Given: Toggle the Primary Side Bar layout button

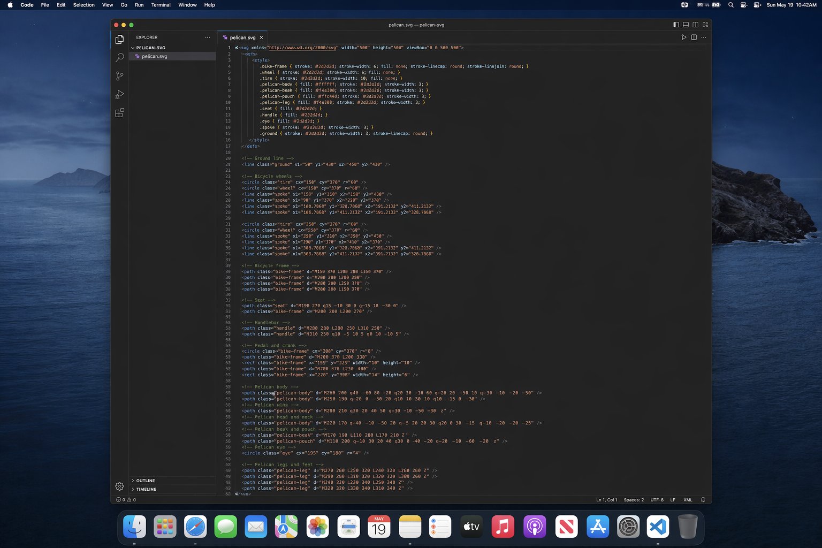Looking at the screenshot, I should pos(676,25).
